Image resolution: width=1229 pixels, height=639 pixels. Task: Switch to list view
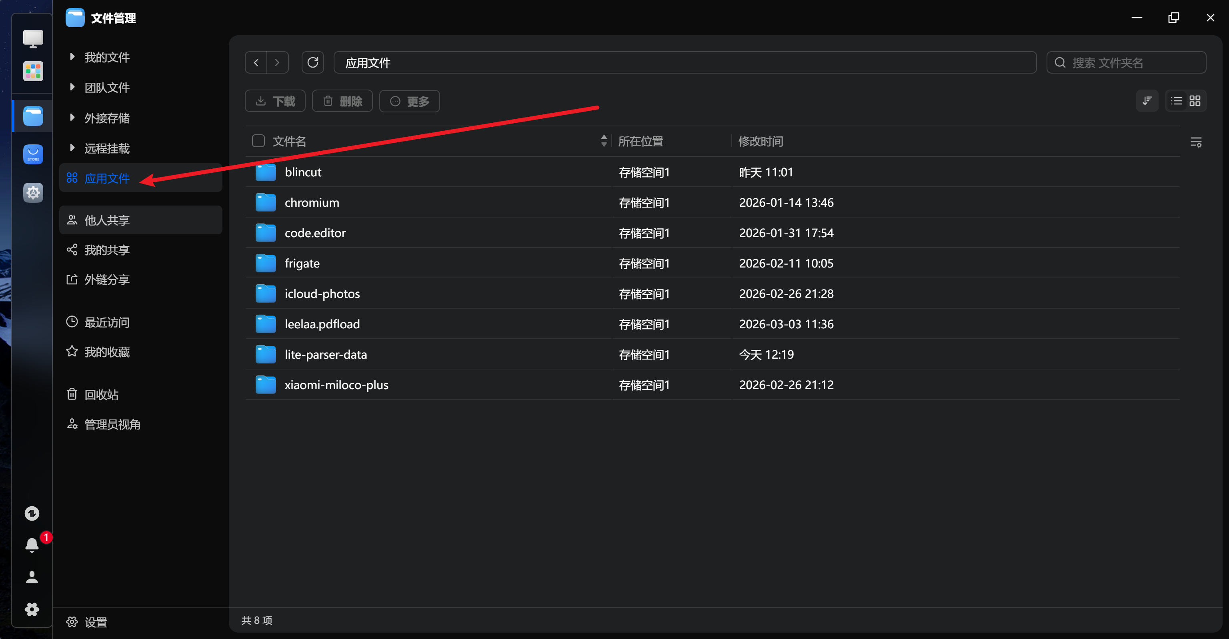(1176, 101)
